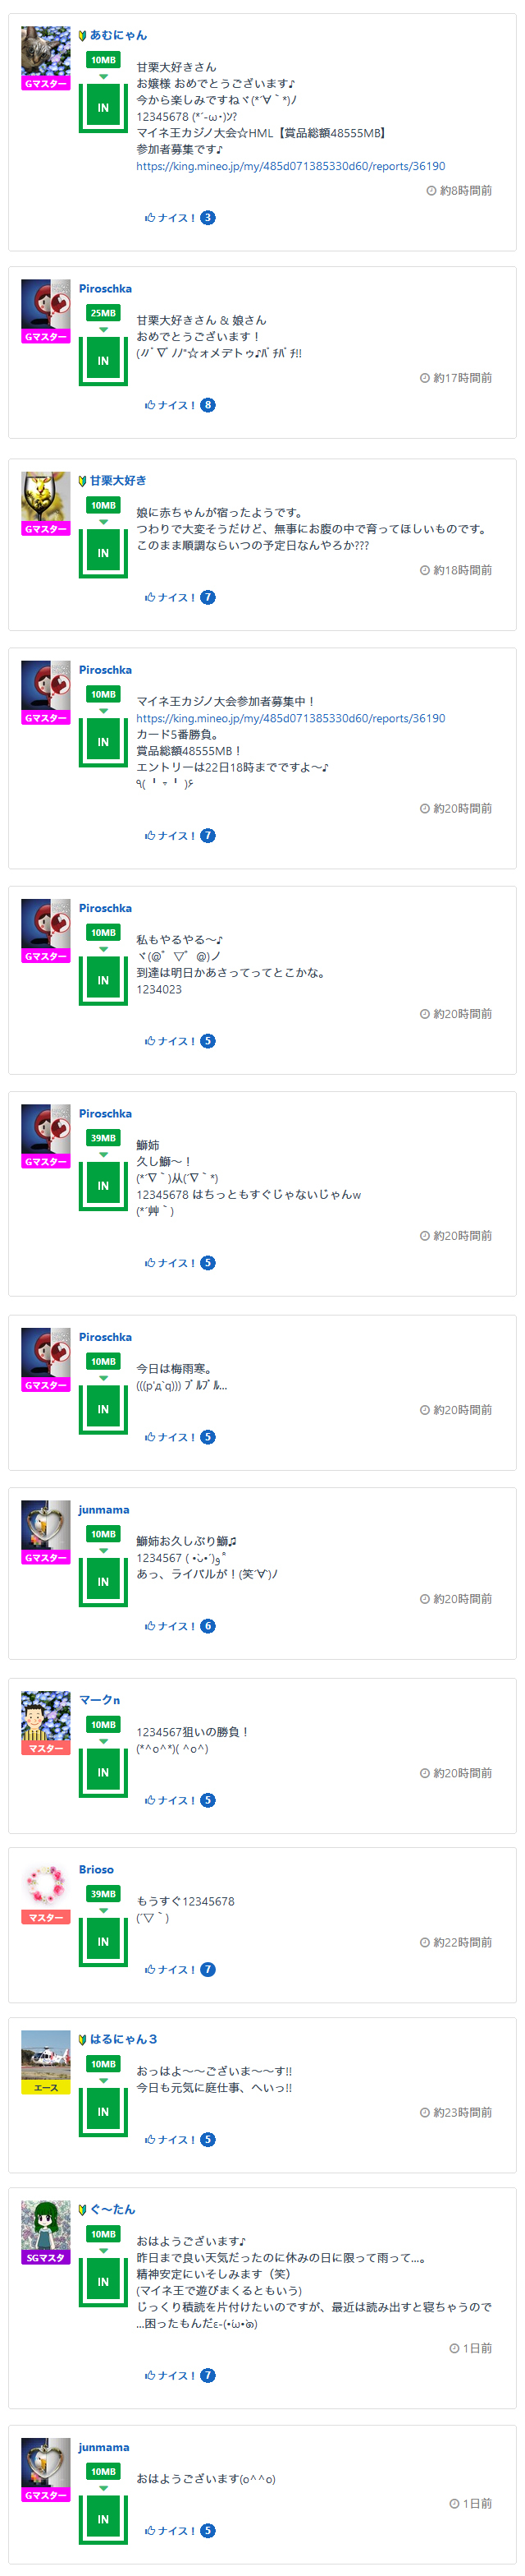Click ナイス on Brioso's comment
Screen dimensions: 525x2576
pos(171,1969)
